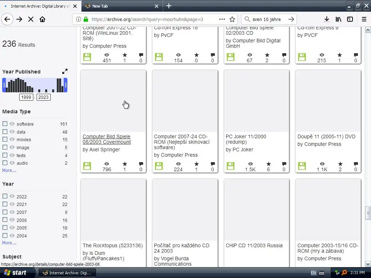The image size is (371, 278).
Task: Show only year 2021 using its eye icon
Action: 12,204
